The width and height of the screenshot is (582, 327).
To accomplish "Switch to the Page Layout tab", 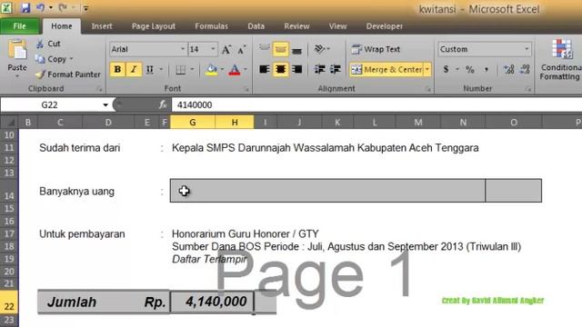I will click(x=154, y=26).
